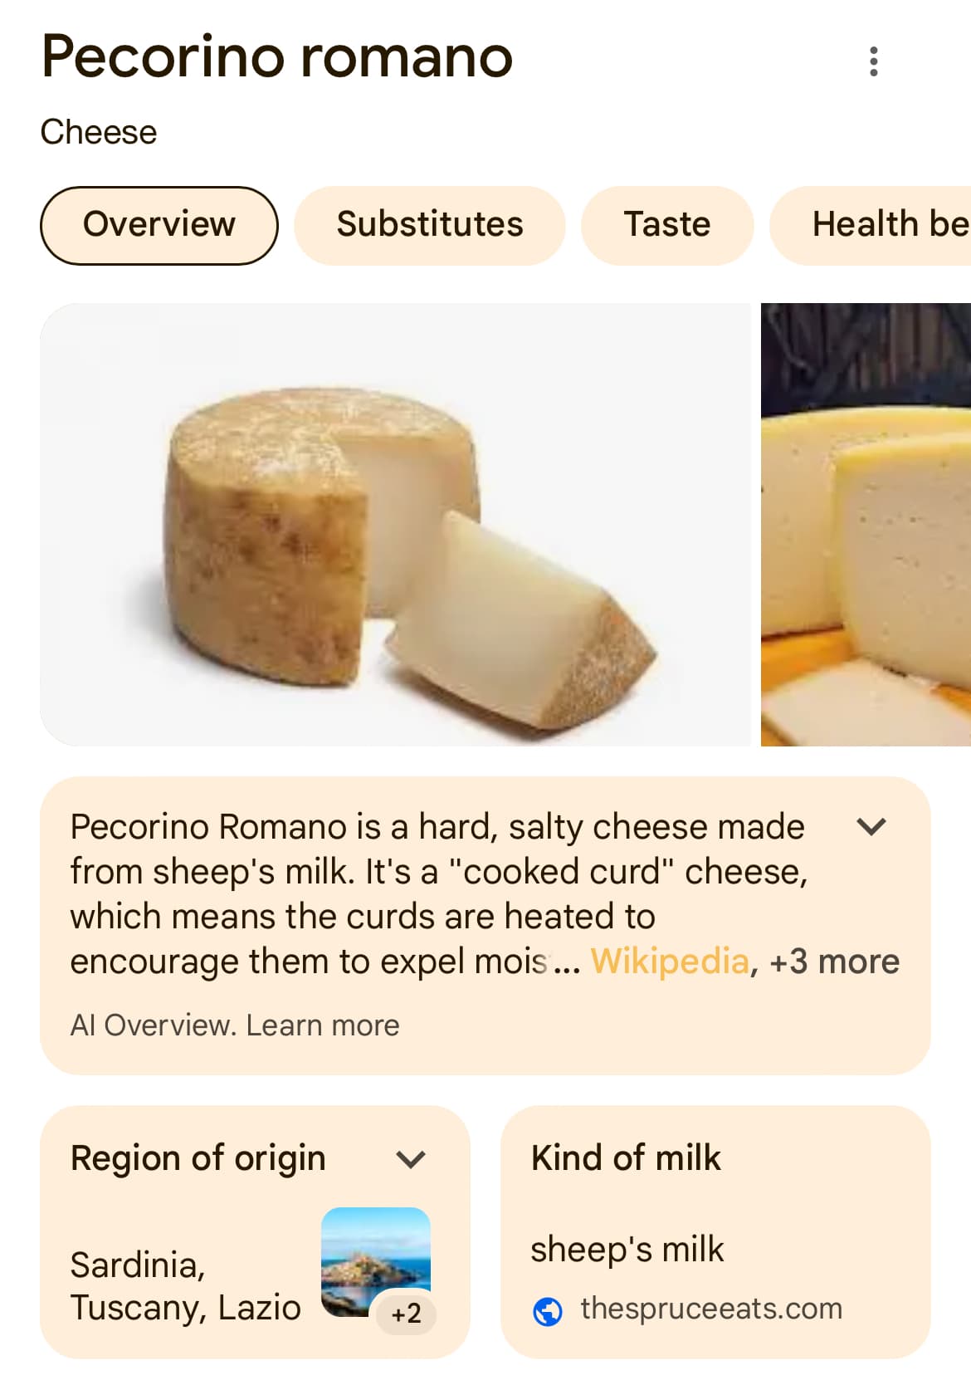Open the Wikipedia source link
The image size is (971, 1385).
tap(669, 961)
